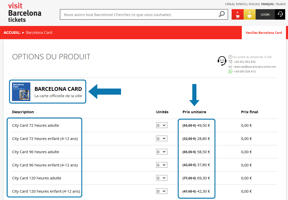Click the email envelope icon for reservas

pos(230,66)
